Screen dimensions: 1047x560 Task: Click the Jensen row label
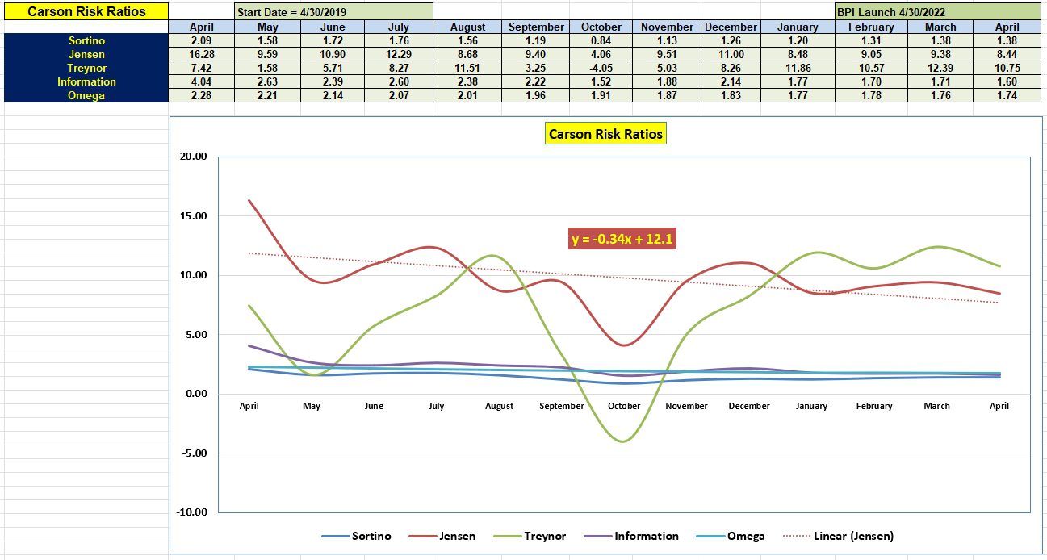(x=86, y=54)
